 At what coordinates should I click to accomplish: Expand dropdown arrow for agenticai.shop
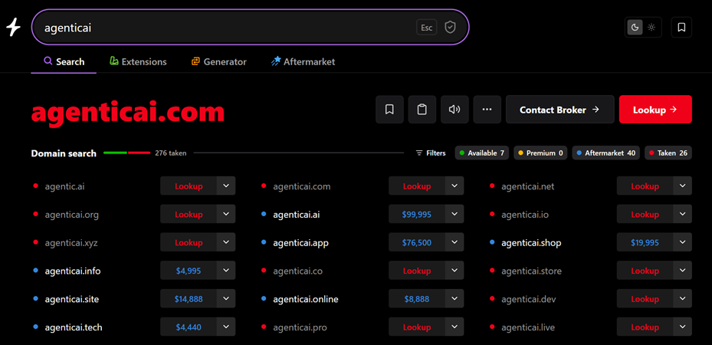coord(682,242)
